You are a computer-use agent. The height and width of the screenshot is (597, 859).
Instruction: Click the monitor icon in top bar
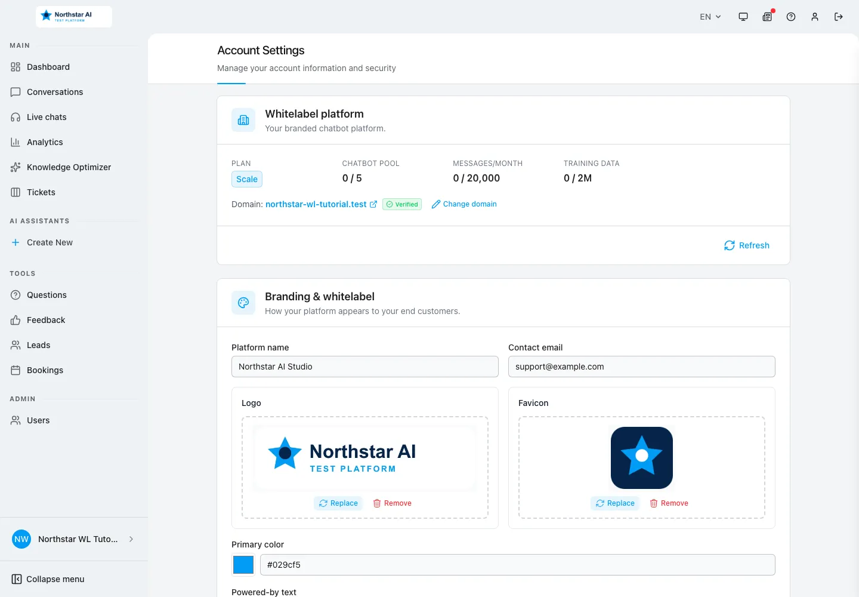(743, 17)
